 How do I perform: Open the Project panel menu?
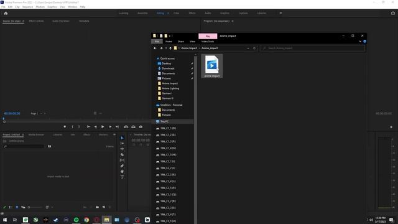click(x=23, y=134)
